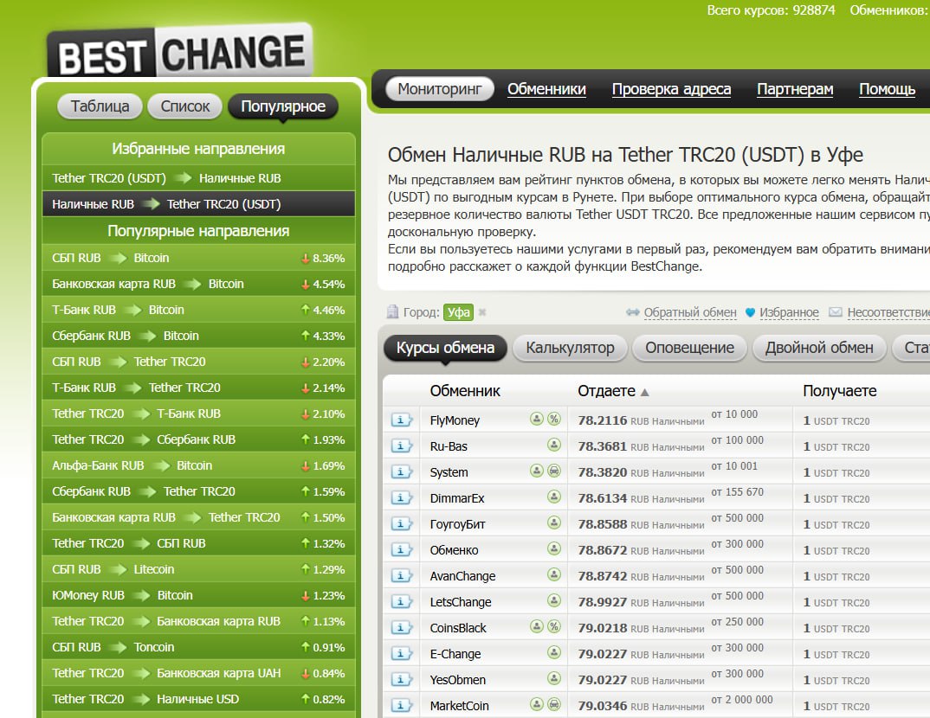Image resolution: width=930 pixels, height=718 pixels.
Task: Switch the sidebar to Список view
Action: click(x=184, y=106)
